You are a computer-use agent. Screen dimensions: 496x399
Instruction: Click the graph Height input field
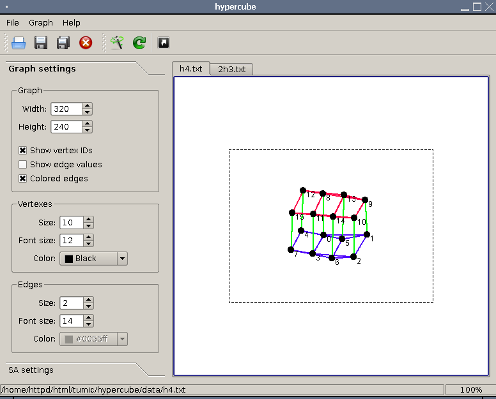(x=66, y=127)
